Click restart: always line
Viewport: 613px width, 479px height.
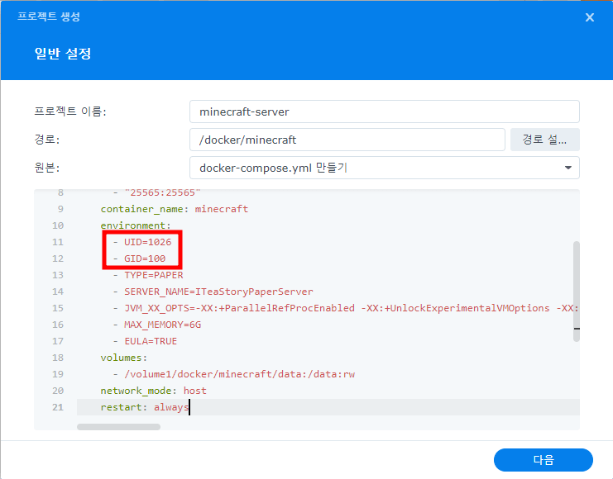pos(145,407)
